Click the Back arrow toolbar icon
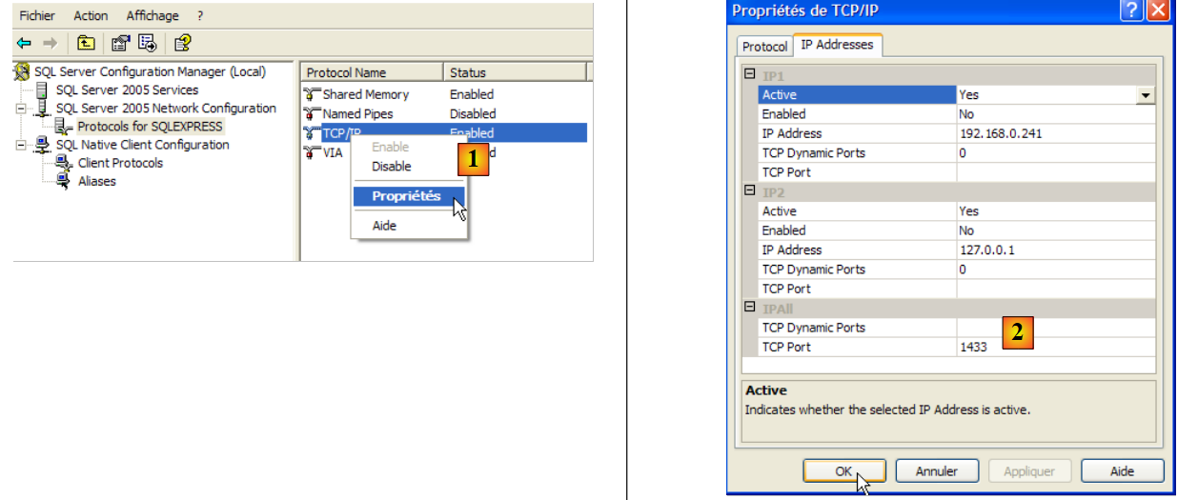 point(24,43)
